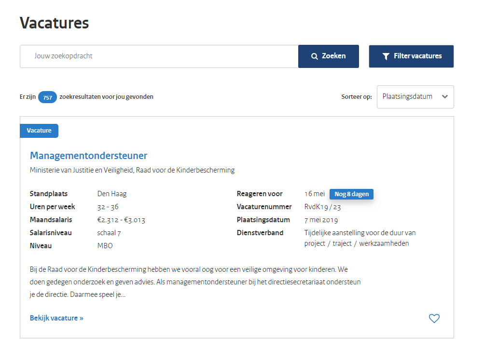This screenshot has width=484, height=347.
Task: Click the vacancy number RvdK19 / 23
Action: point(322,207)
